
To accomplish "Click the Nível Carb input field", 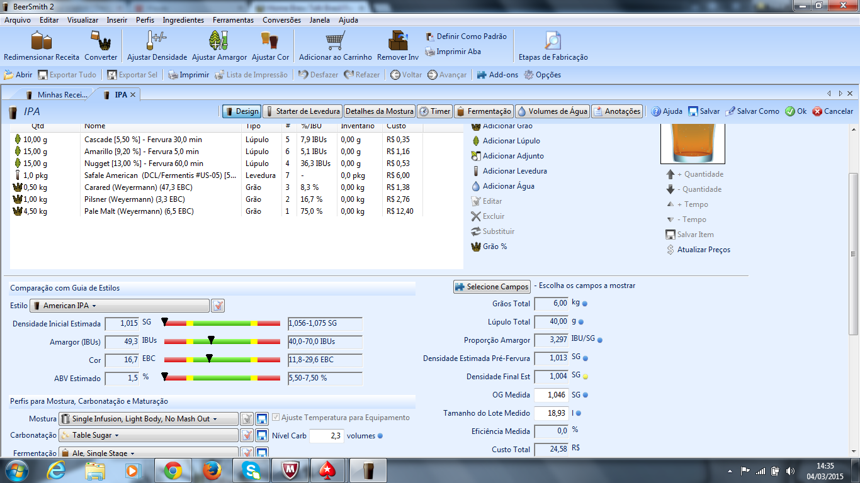I will click(x=327, y=436).
